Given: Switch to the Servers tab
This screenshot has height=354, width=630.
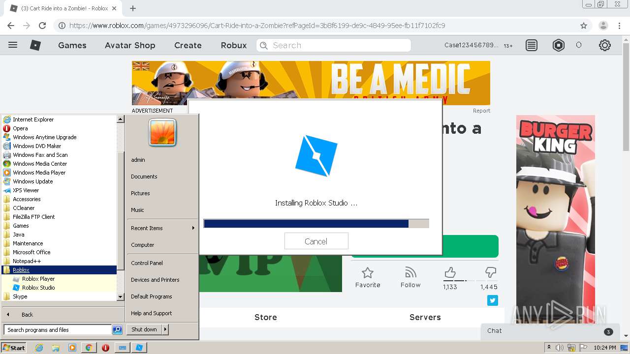Looking at the screenshot, I should 425,317.
